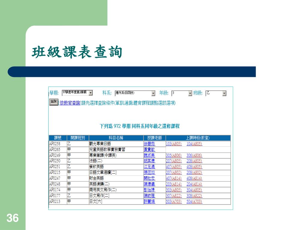The height and width of the screenshot is (230, 307).
Task: Open teacher link in 英語演講(二) row
Action: point(149,184)
